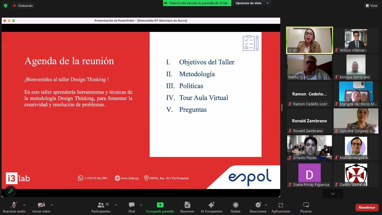
Task: Click the Grabar record button
Action: tap(236, 207)
